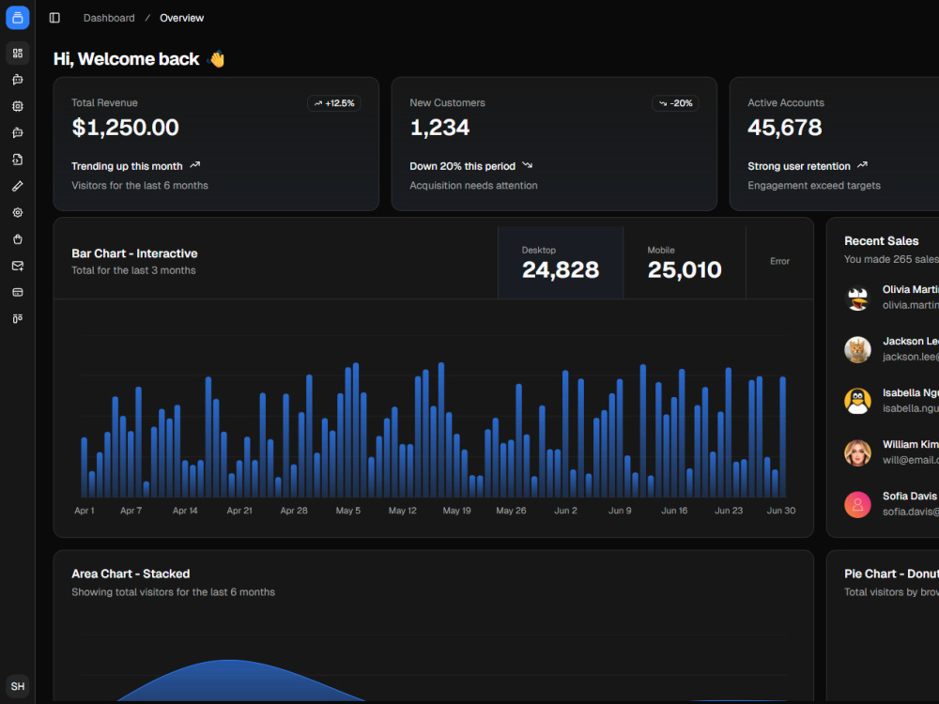Image resolution: width=939 pixels, height=704 pixels.
Task: Click Showing total visitors for last 6 months
Action: (x=173, y=592)
